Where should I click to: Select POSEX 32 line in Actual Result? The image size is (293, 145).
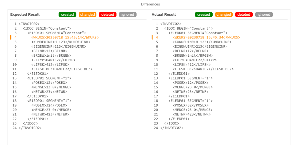pos(190,105)
